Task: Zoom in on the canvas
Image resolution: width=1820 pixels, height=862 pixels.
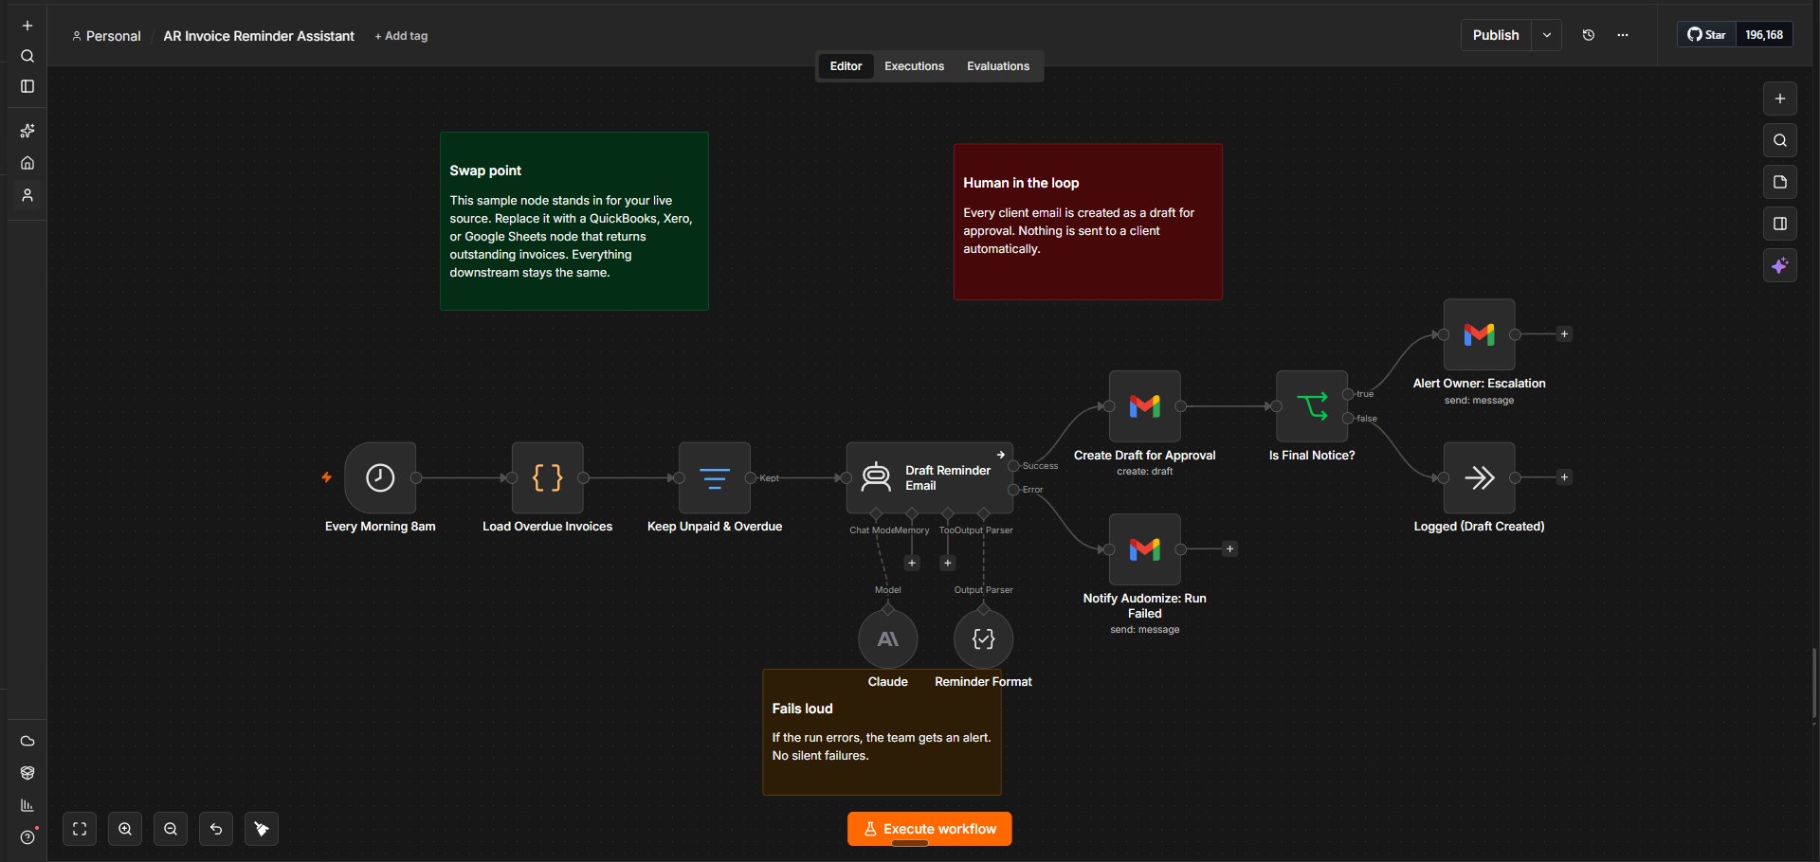Action: [125, 829]
